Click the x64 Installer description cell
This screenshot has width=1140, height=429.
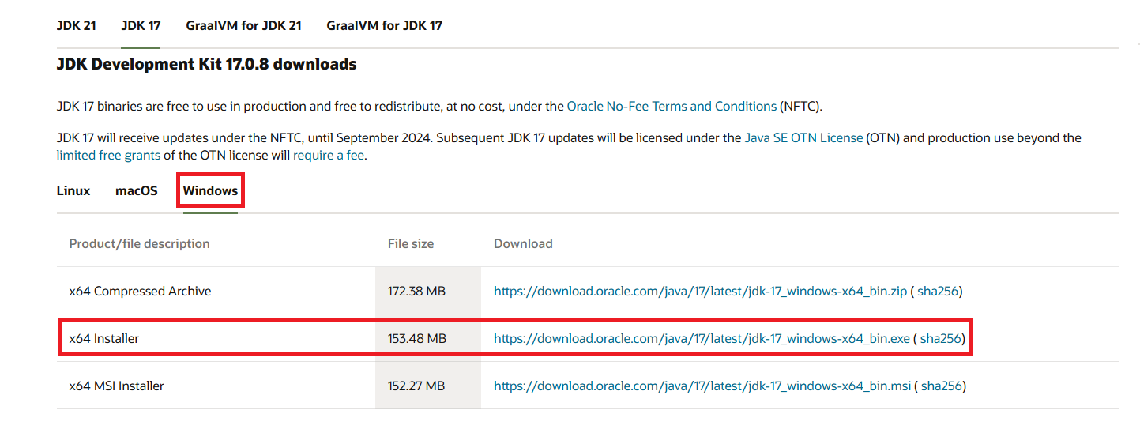pyautogui.click(x=216, y=338)
